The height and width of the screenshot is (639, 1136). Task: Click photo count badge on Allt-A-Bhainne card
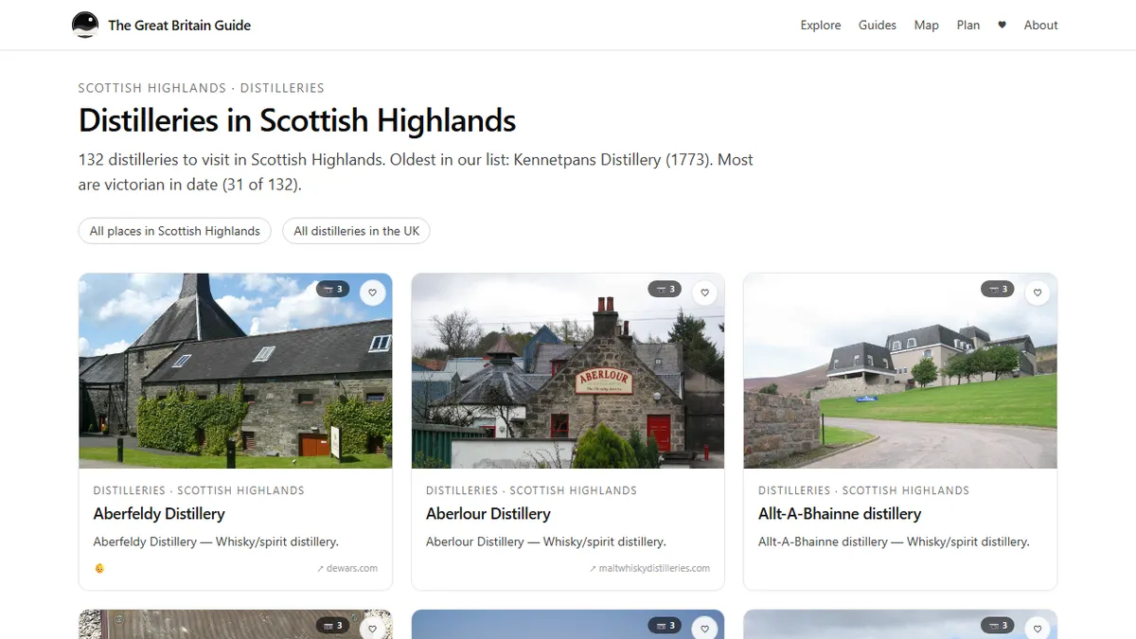pos(998,289)
